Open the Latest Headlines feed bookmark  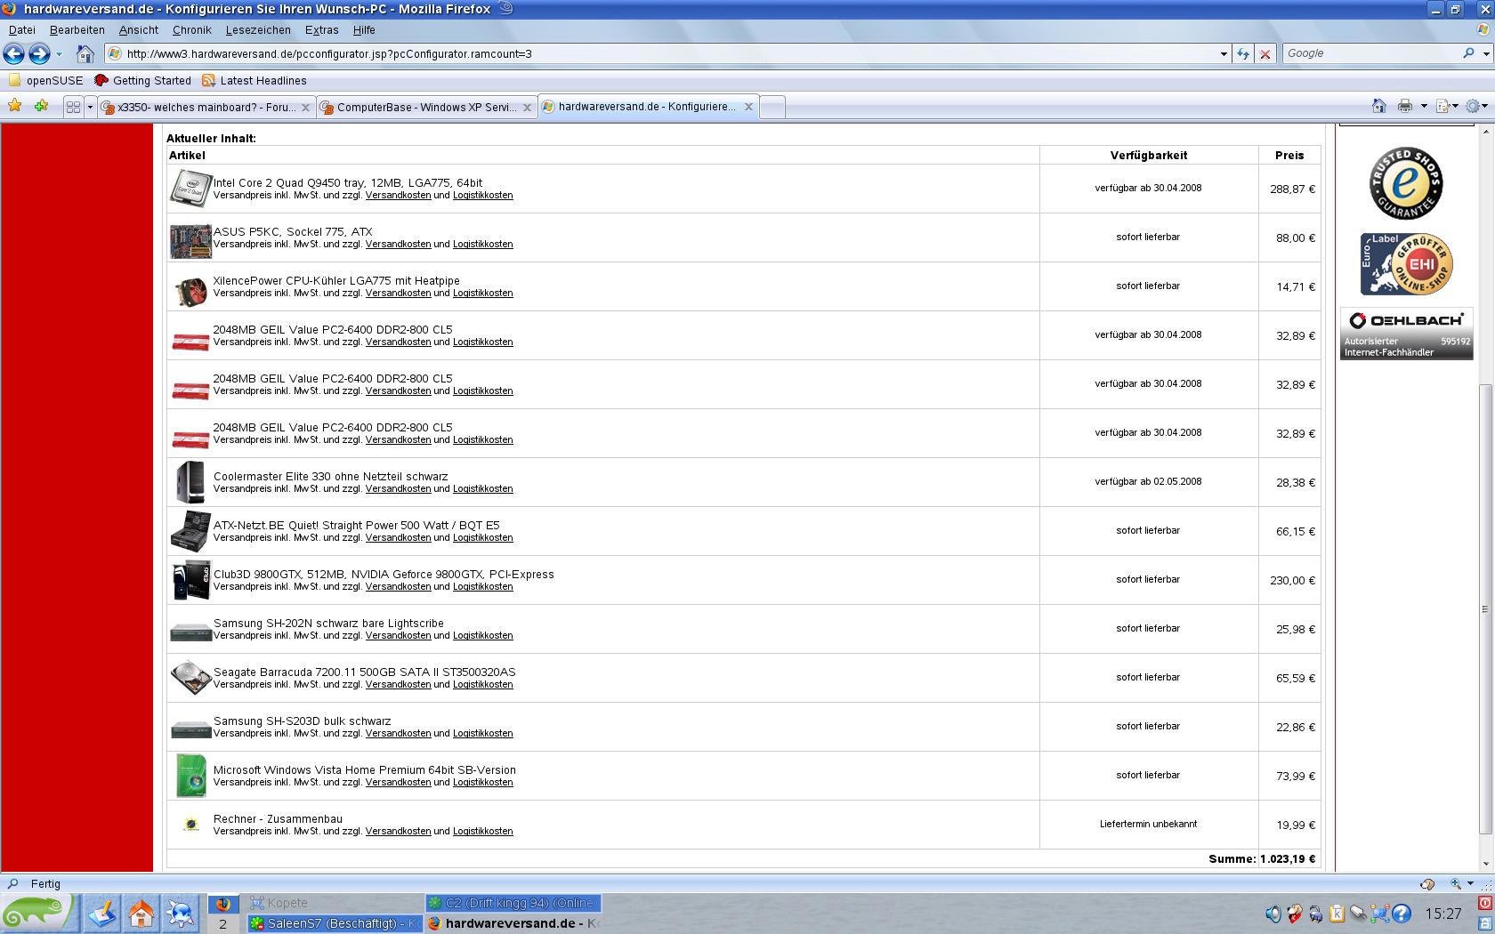[x=254, y=80]
